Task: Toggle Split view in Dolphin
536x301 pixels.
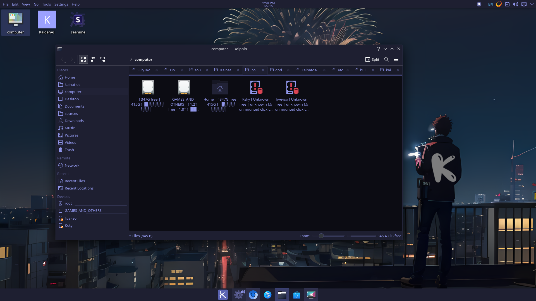Action: (372, 59)
